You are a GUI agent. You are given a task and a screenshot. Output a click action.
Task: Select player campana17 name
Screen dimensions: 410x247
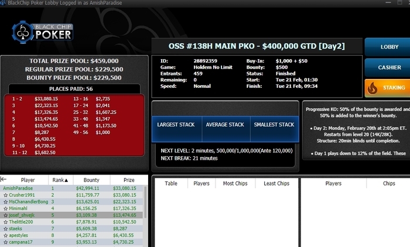coord(20,242)
